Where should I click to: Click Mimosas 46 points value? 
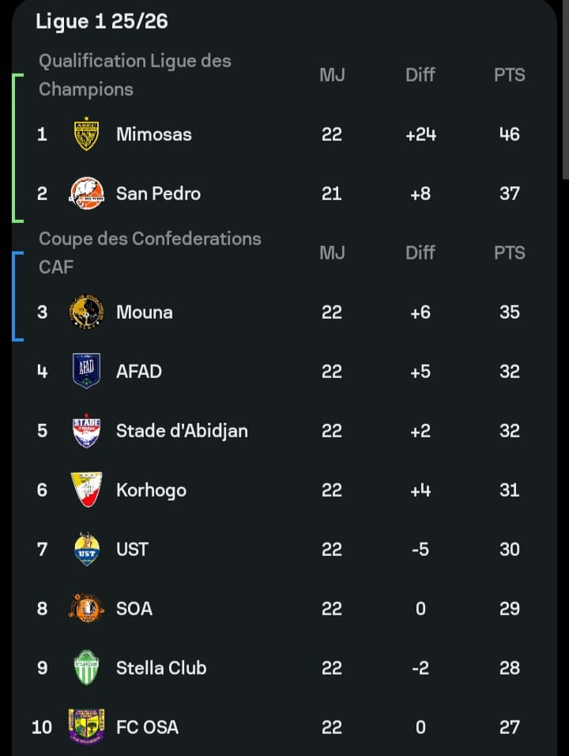509,134
